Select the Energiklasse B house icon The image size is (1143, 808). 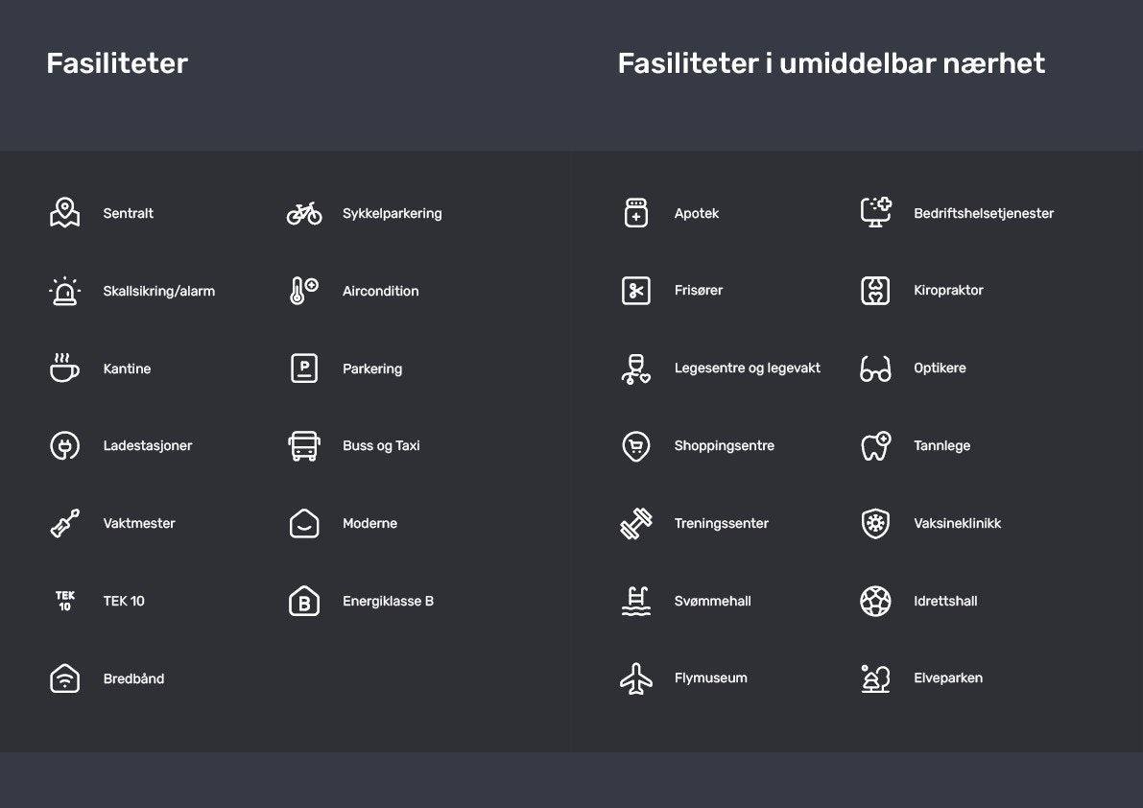tap(304, 601)
